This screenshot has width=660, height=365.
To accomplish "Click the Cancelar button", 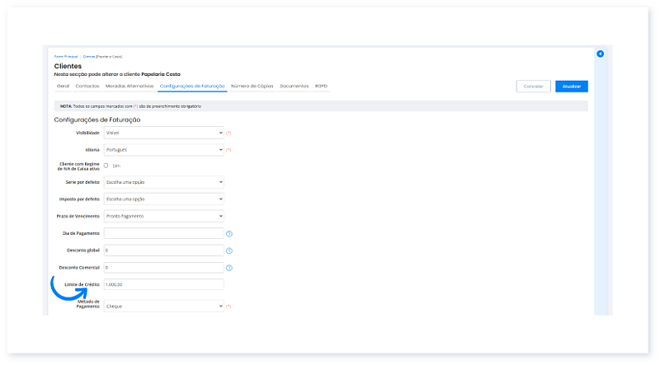I will tap(533, 87).
